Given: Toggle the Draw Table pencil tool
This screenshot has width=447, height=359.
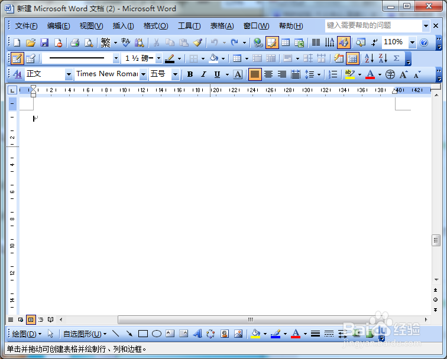Looking at the screenshot, I should [17, 58].
